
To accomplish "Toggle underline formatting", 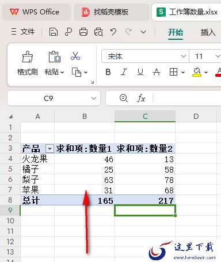I will 140,72.
